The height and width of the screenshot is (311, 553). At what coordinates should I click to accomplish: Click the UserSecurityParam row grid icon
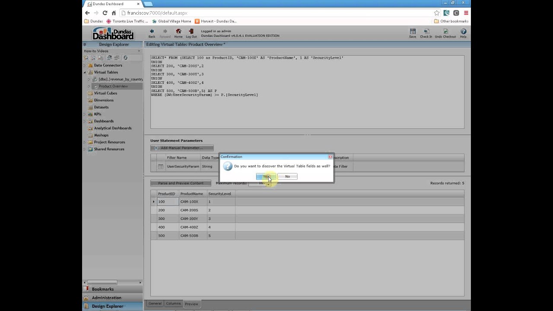coord(161,166)
